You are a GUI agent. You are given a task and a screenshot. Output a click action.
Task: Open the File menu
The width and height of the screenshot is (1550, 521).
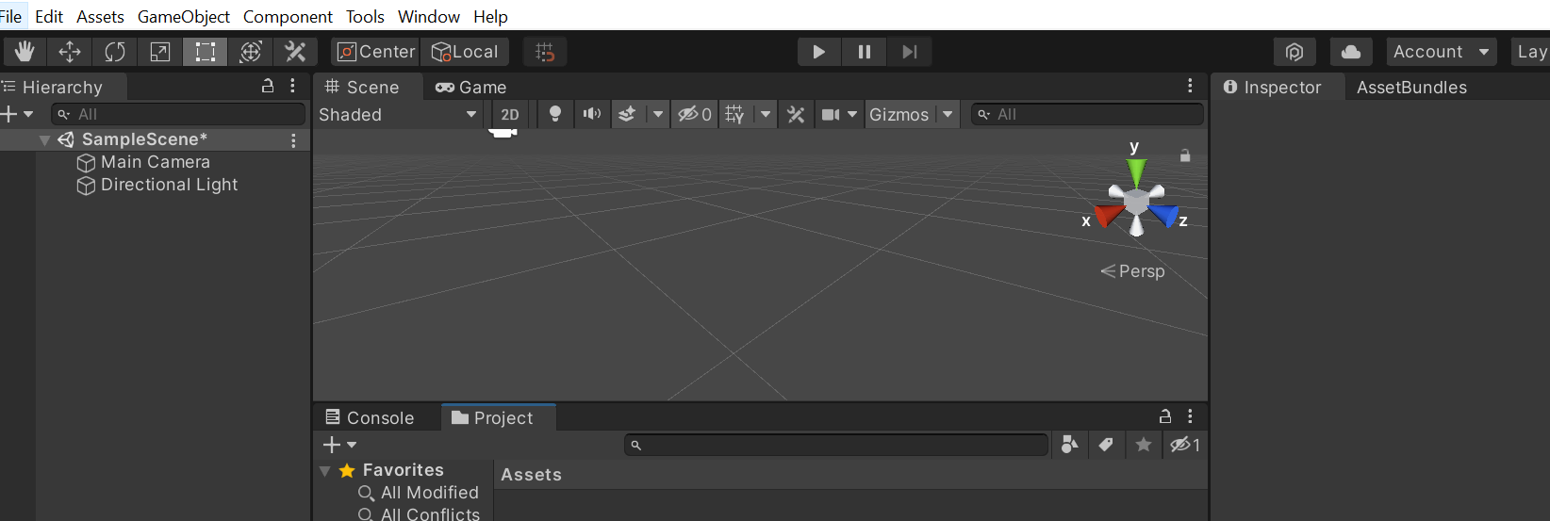[x=10, y=16]
